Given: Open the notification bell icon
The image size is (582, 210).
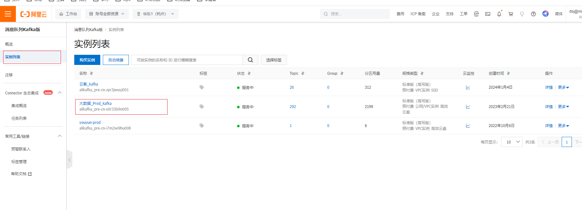Looking at the screenshot, I should click(x=499, y=14).
